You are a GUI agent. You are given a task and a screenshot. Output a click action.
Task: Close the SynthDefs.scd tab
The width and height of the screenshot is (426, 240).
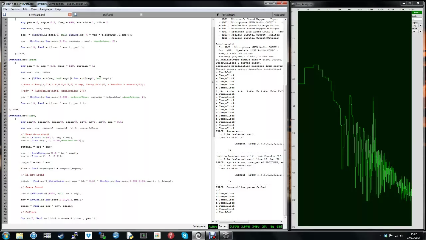coord(70,15)
